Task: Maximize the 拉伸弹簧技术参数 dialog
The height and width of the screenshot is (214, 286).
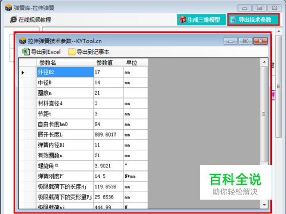Action: click(x=245, y=41)
